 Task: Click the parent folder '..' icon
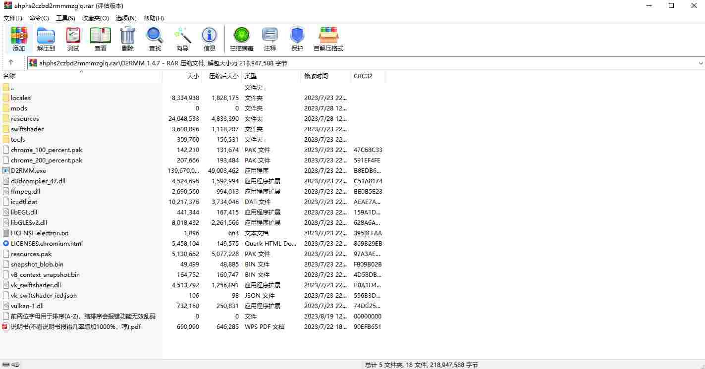tap(6, 87)
